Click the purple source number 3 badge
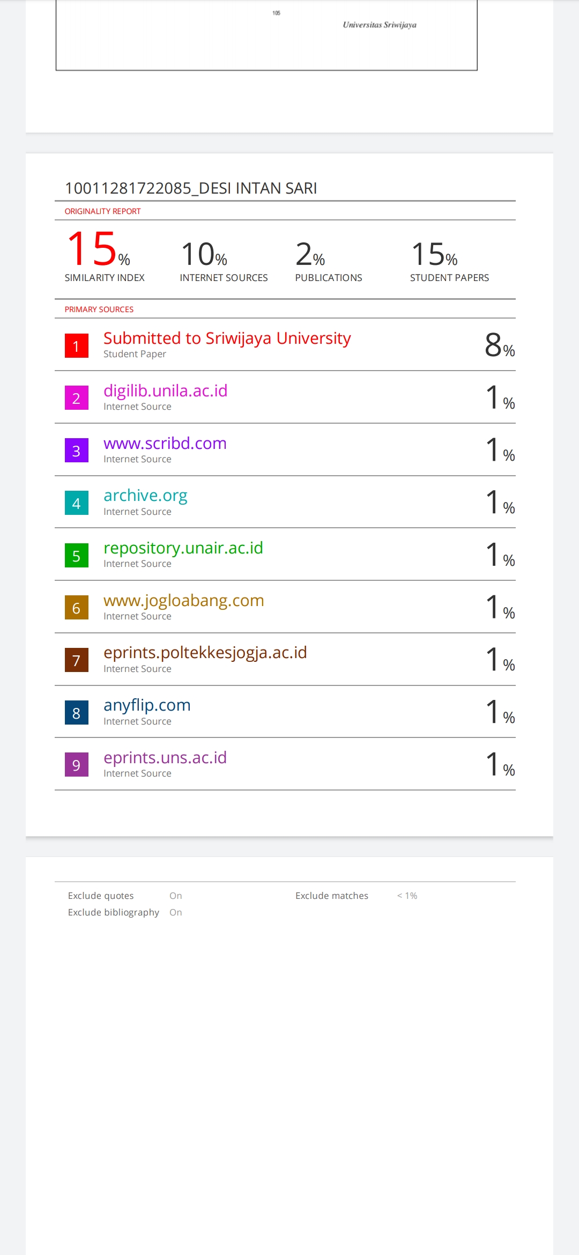 coord(77,451)
